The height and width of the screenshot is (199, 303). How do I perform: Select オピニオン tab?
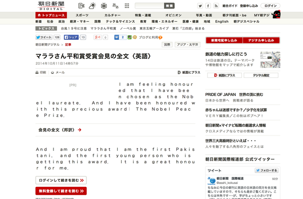(x=173, y=15)
